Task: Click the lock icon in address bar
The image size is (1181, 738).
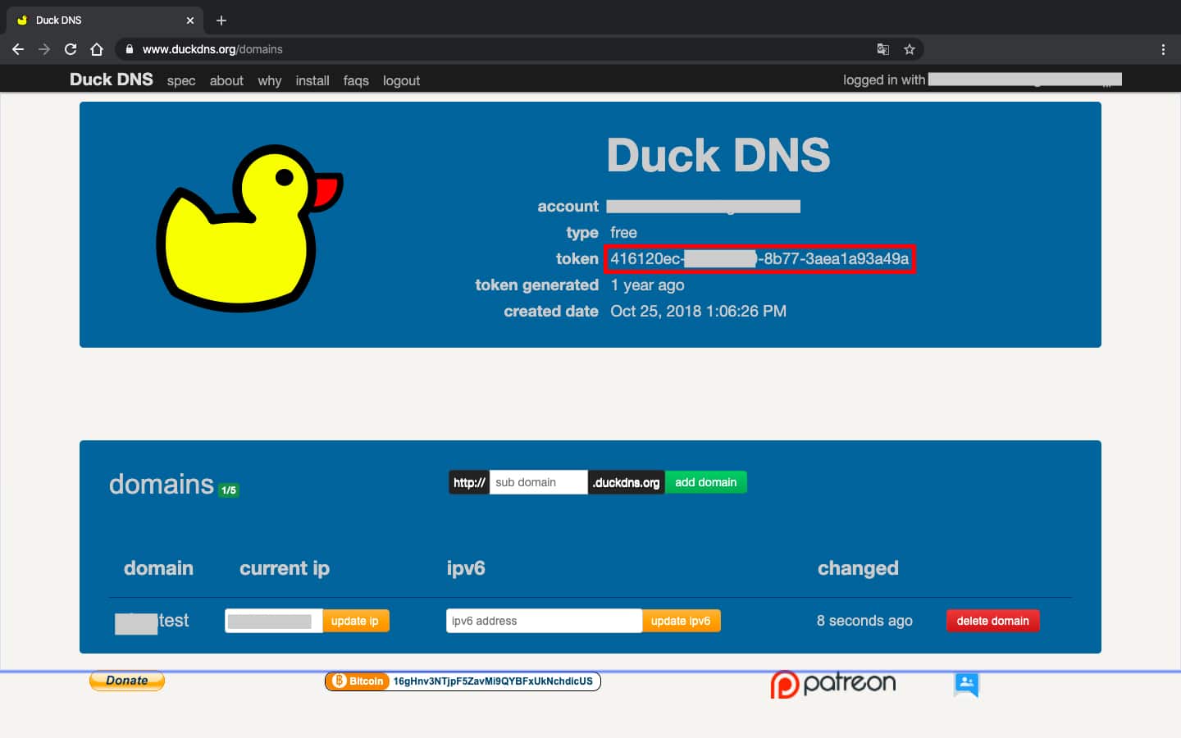Action: (x=129, y=49)
